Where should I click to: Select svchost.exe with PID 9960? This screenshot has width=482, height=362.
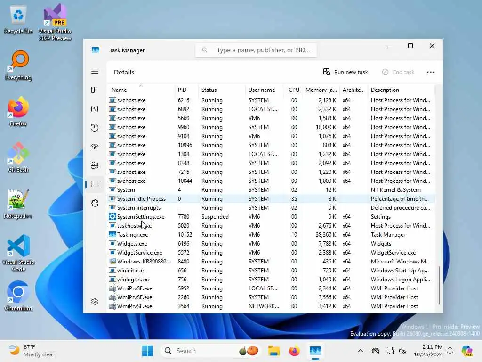[271, 127]
